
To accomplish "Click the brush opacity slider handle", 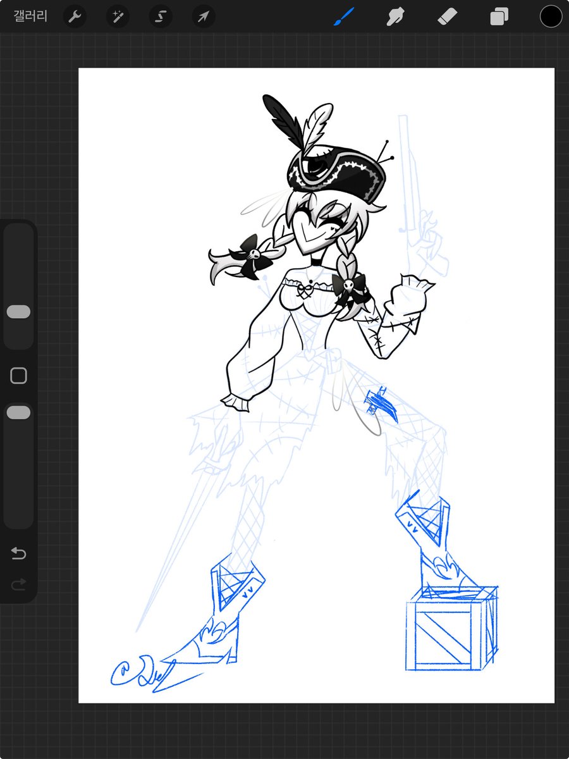I will [18, 412].
